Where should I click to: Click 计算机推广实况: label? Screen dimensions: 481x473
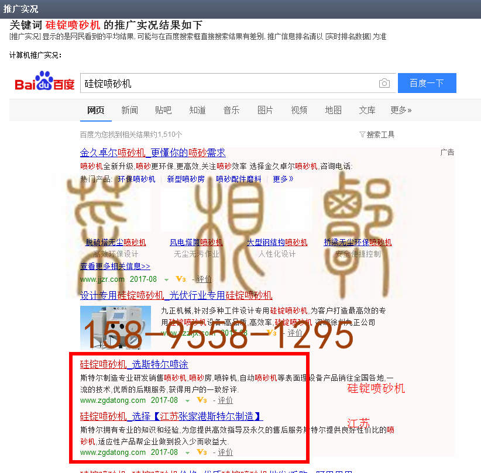tap(35, 55)
